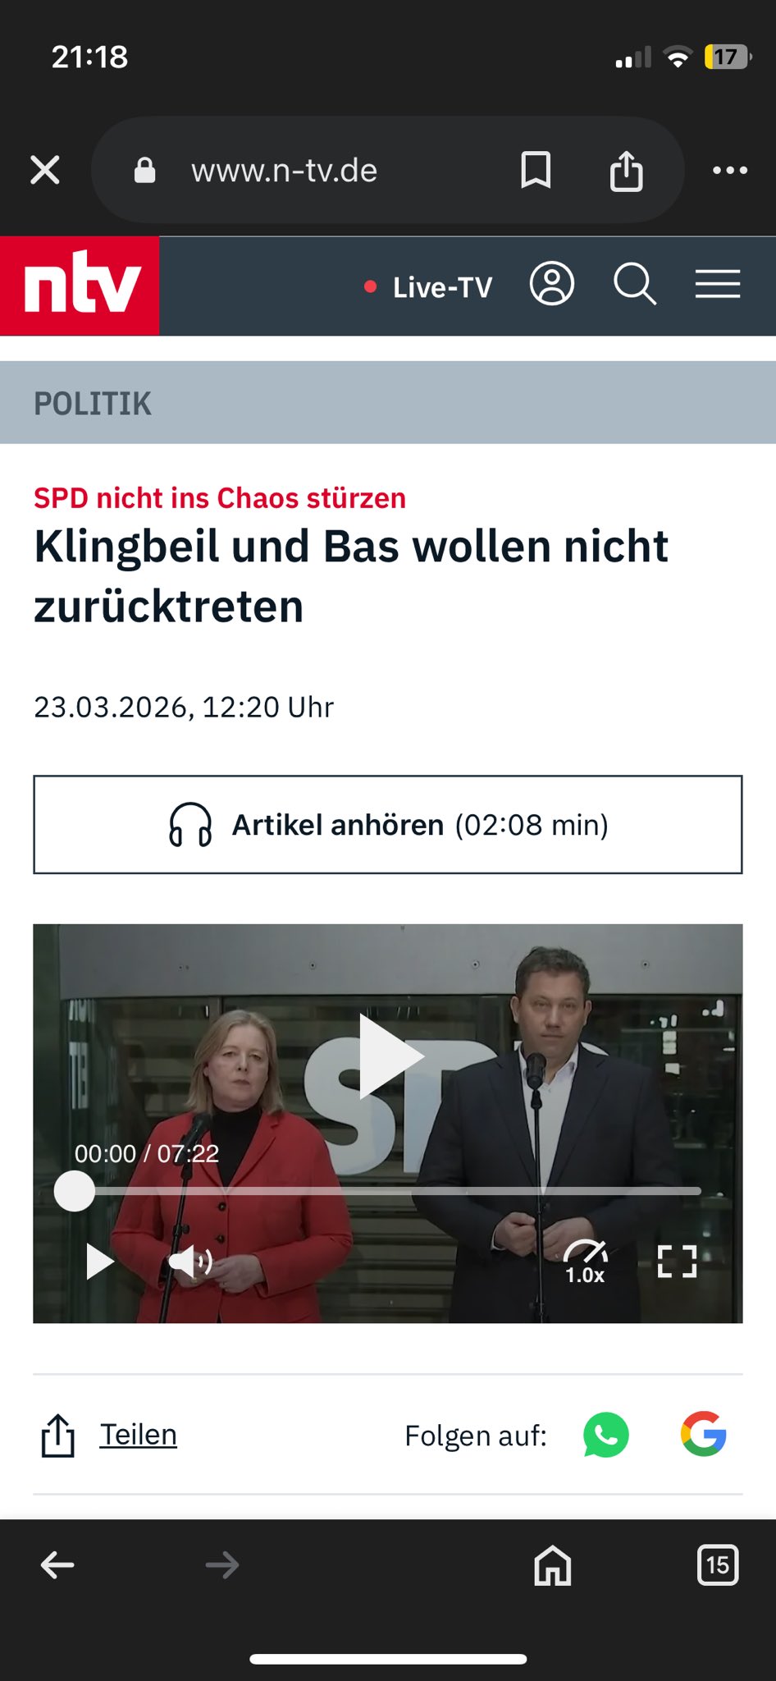Image resolution: width=776 pixels, height=1681 pixels.
Task: Toggle video fullscreen mode
Action: pos(677,1262)
